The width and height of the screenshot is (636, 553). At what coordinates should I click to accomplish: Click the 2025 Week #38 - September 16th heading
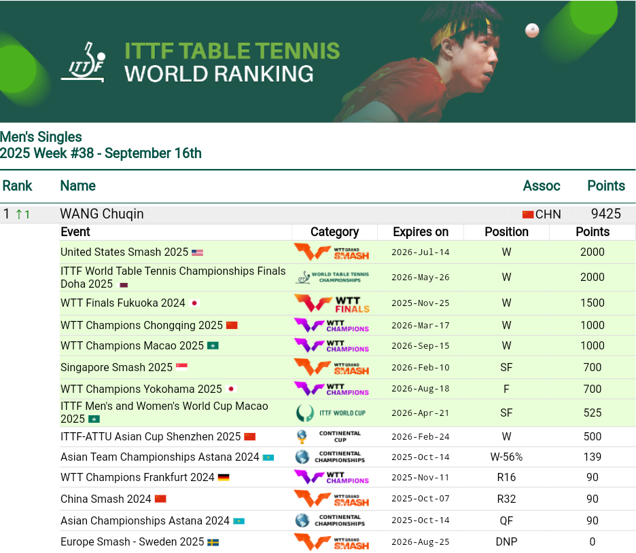tap(101, 153)
